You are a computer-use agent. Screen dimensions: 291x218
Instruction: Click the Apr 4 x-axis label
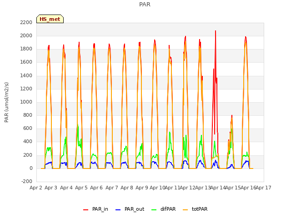pyautogui.click(x=66, y=188)
